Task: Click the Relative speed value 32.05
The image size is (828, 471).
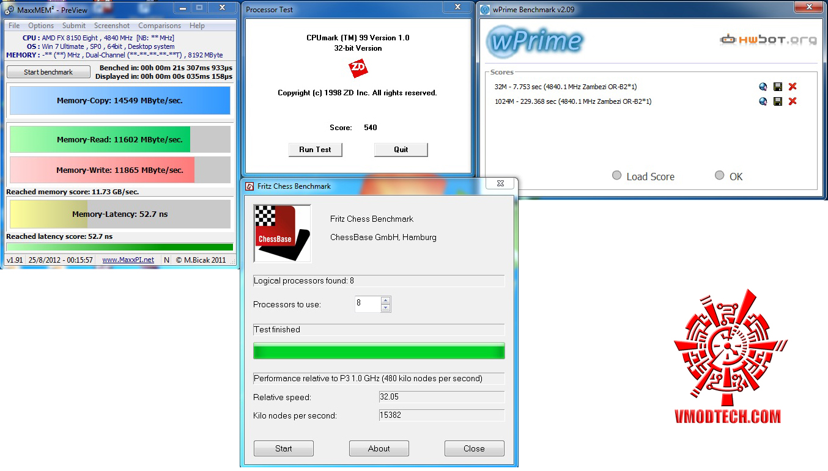Action: click(442, 397)
